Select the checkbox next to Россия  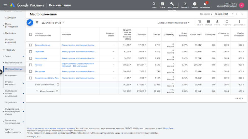31,65
